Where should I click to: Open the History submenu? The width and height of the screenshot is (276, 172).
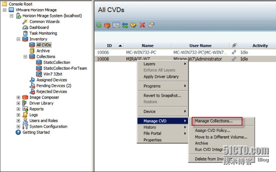(x=163, y=127)
